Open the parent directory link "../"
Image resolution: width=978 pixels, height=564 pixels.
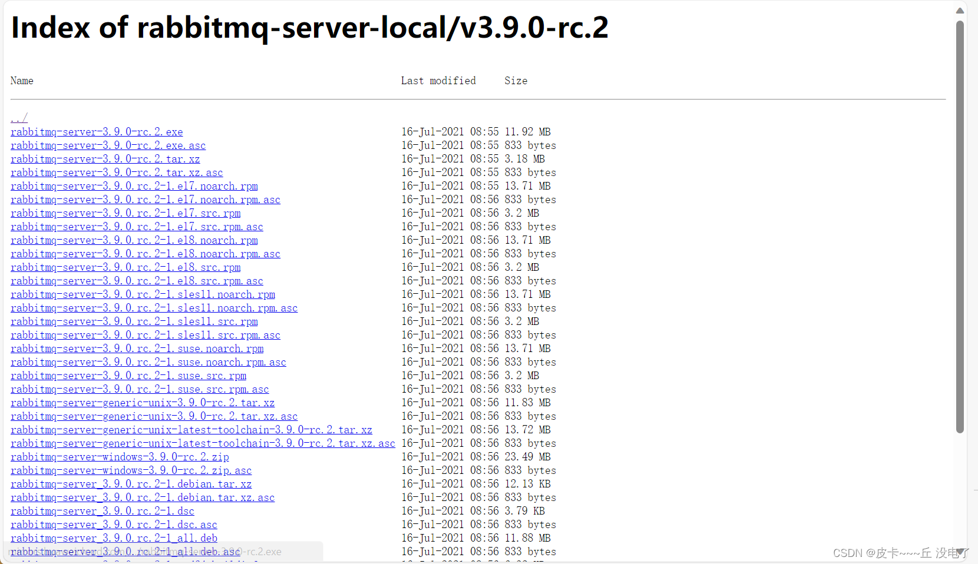tap(18, 118)
